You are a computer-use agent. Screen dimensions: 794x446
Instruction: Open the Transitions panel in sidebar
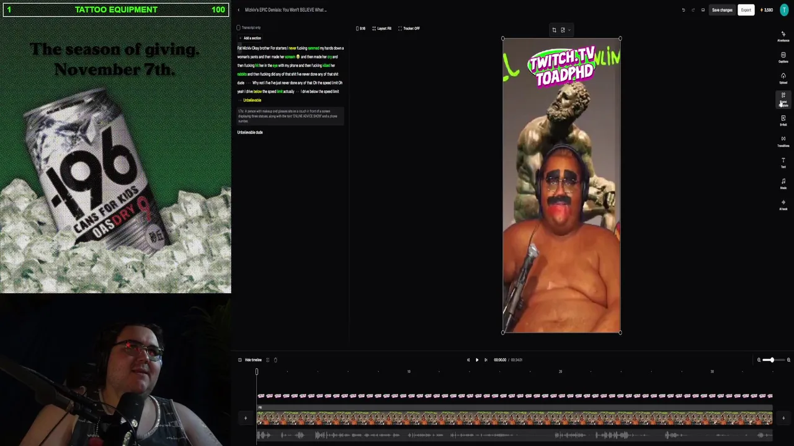coord(783,141)
